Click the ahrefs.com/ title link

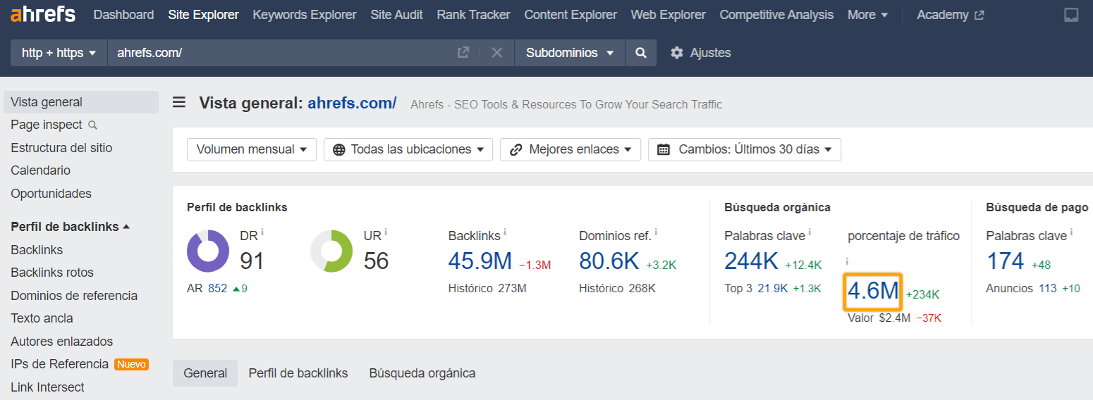(352, 104)
